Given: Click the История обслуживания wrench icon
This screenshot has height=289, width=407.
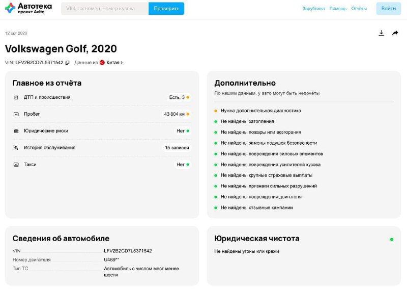Looking at the screenshot, I should (16, 148).
